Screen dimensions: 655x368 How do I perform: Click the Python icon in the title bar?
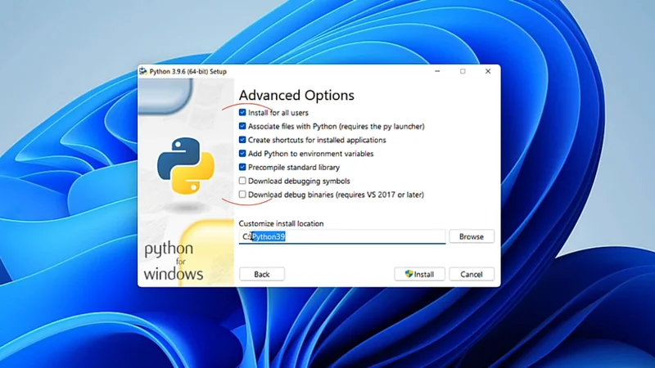click(x=143, y=71)
